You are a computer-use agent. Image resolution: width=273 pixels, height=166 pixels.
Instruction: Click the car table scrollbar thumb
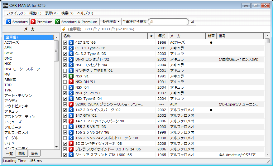point(267,41)
